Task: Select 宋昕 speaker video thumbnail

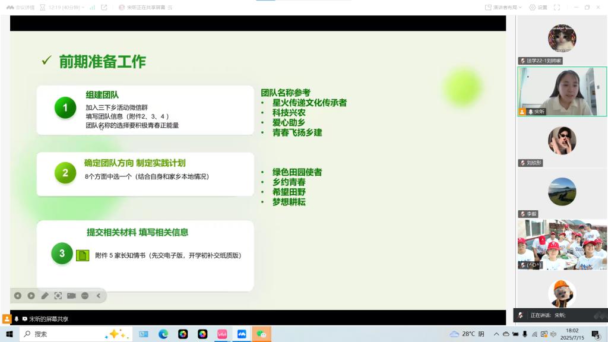Action: pyautogui.click(x=562, y=91)
